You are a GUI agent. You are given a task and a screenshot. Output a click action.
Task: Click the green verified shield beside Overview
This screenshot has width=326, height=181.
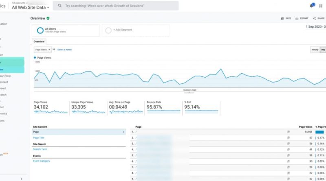(x=48, y=18)
